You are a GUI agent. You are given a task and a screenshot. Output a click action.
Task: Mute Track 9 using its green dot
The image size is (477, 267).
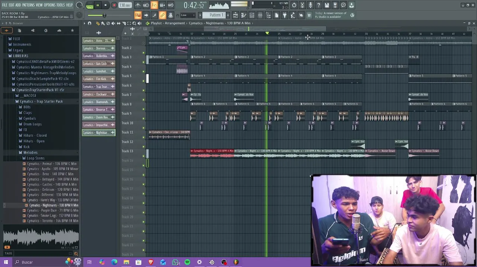[x=144, y=118]
